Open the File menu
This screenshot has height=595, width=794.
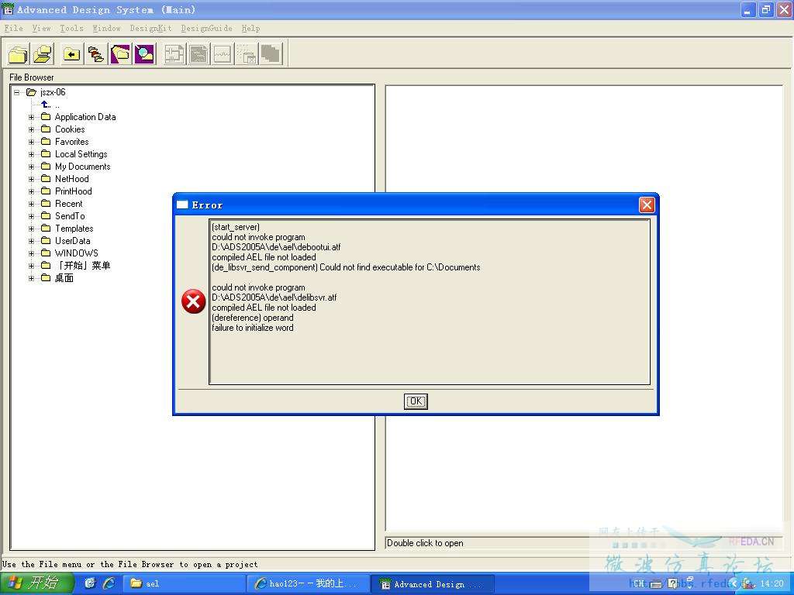point(14,29)
